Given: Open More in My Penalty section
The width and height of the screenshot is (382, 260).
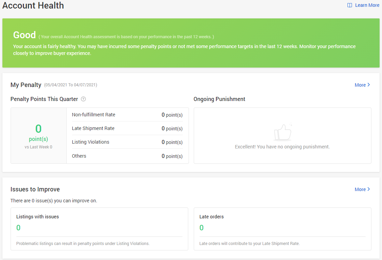Looking at the screenshot, I should [362, 85].
